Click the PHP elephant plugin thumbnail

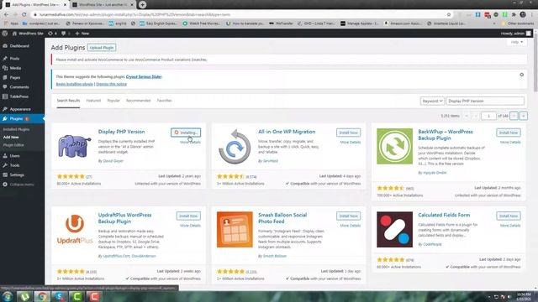tap(75, 146)
